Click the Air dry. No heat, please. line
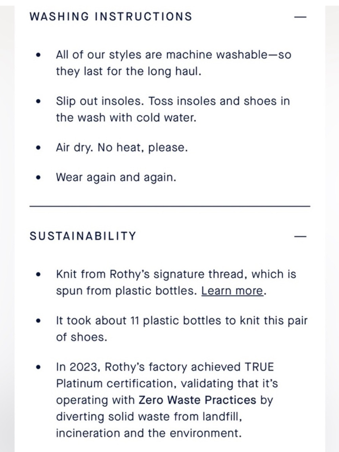Viewport: 339px width, 452px height. tap(121, 148)
